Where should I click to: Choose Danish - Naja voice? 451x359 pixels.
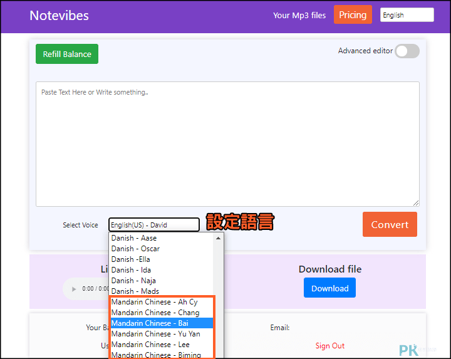tap(161, 281)
